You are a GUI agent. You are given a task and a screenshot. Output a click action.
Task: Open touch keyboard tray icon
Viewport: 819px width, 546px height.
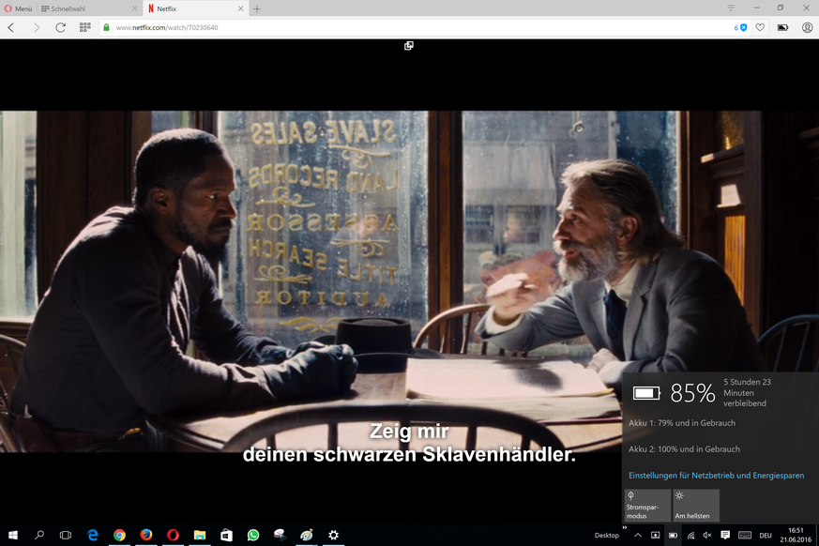point(745,535)
